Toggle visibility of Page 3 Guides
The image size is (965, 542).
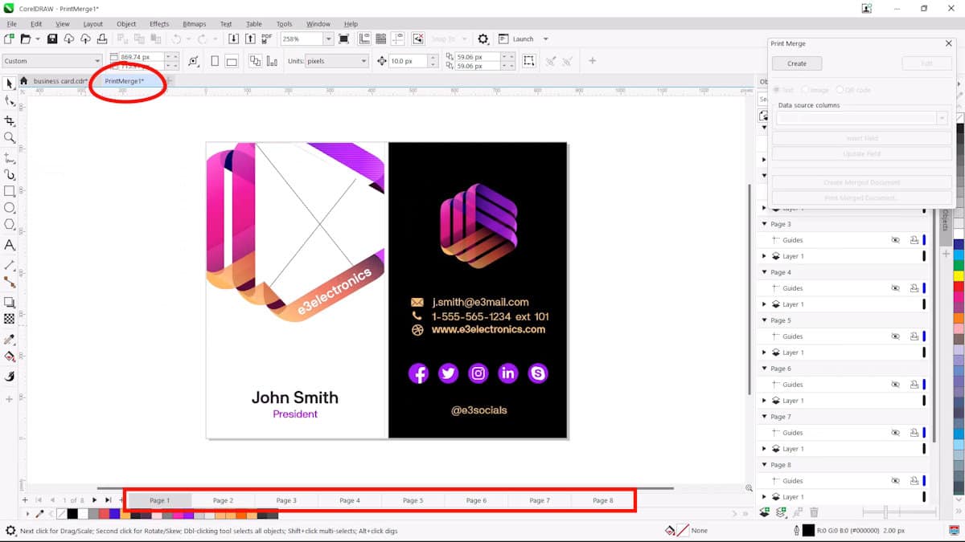[895, 240]
